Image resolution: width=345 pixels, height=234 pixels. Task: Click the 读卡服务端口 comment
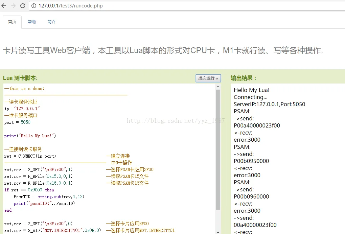[x=21, y=115]
